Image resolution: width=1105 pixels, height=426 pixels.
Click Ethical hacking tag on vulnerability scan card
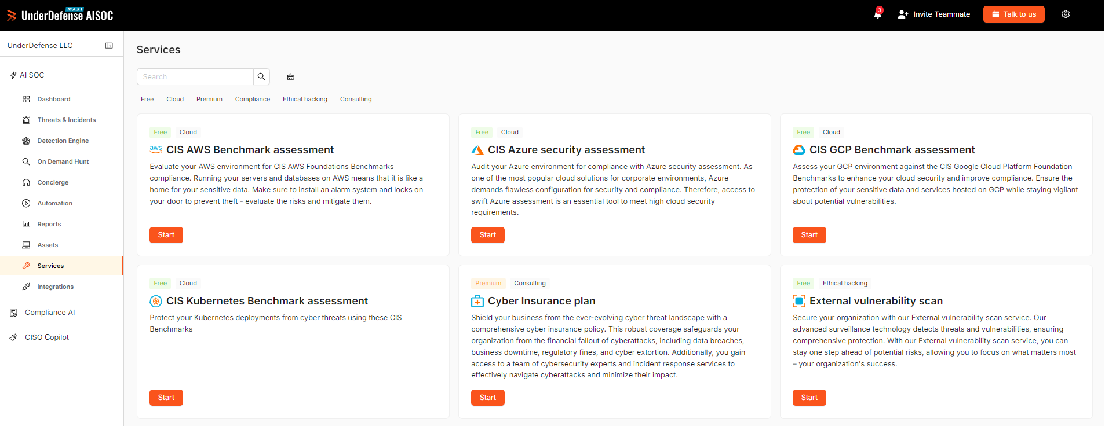coord(845,283)
